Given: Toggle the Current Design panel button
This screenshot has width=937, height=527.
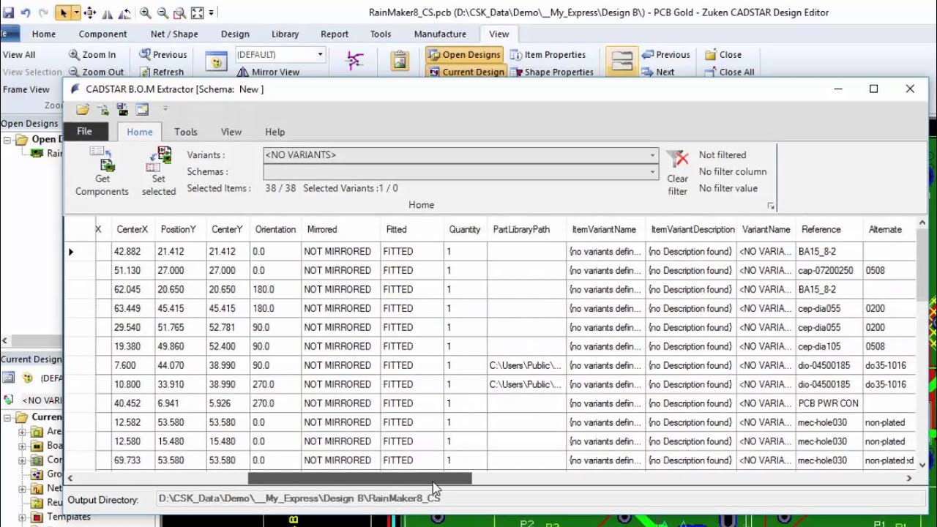Looking at the screenshot, I should [466, 72].
